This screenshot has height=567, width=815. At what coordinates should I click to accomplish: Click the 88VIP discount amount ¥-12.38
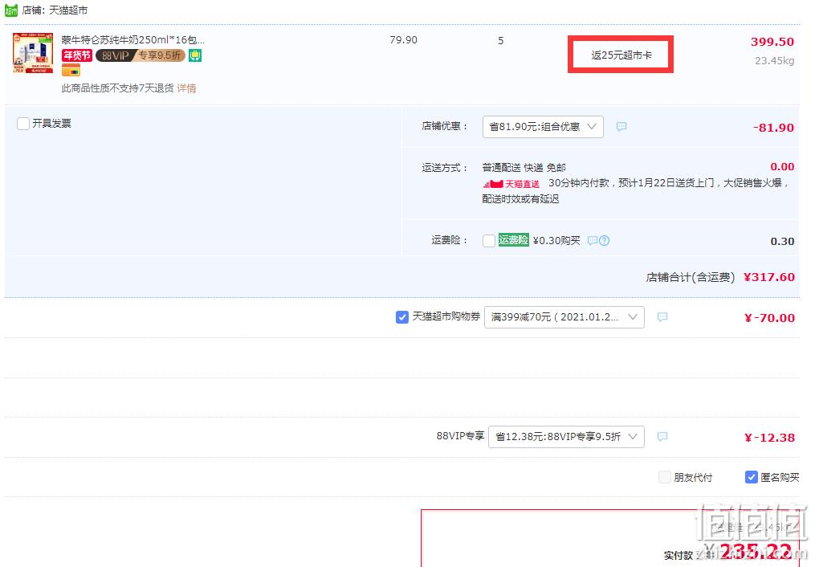tap(769, 438)
